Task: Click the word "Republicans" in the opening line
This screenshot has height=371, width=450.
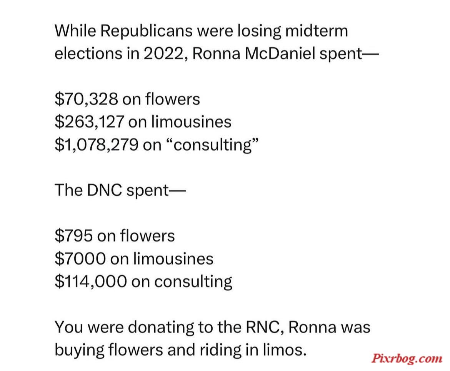Action: coord(147,31)
